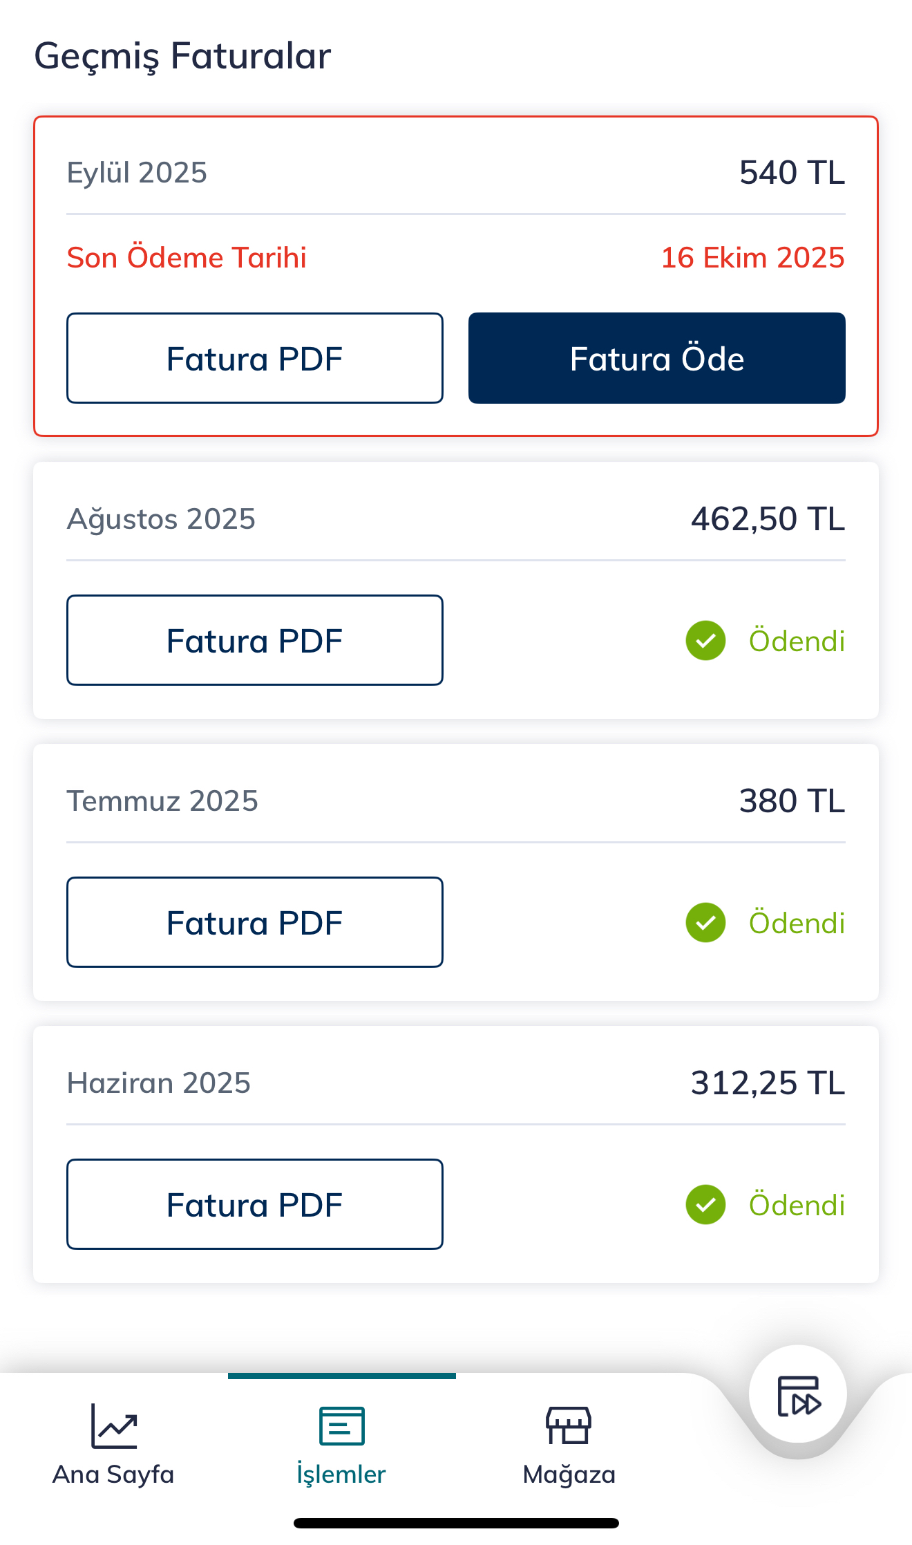912x1545 pixels.
Task: Tap green checkmark for Temmuz 2025
Action: pyautogui.click(x=705, y=923)
